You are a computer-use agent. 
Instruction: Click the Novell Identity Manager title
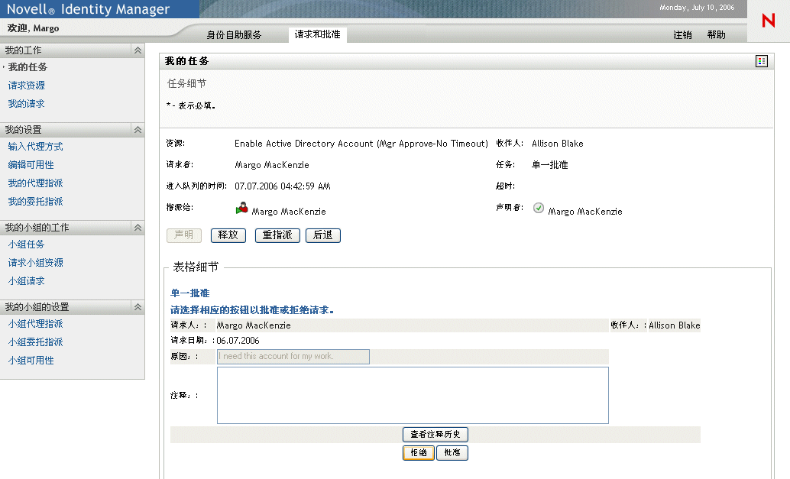tap(88, 9)
